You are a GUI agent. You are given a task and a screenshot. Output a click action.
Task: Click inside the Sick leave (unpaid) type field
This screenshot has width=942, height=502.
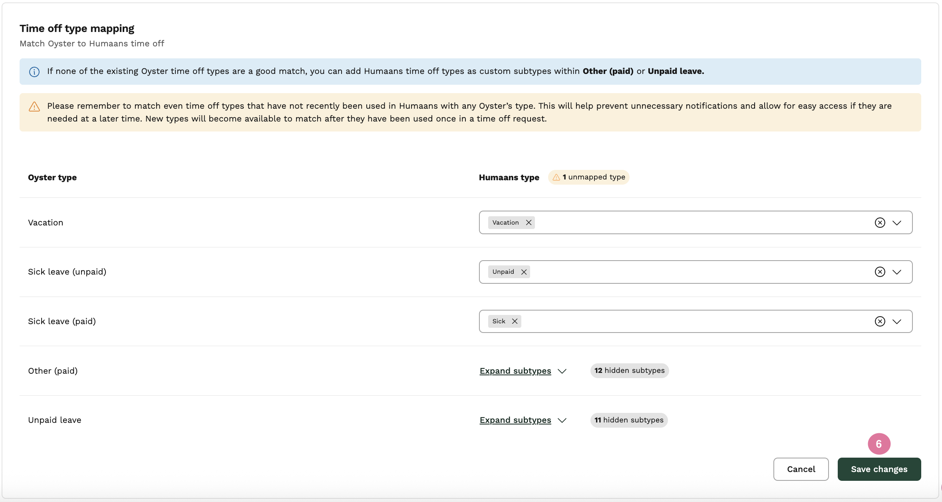pyautogui.click(x=696, y=272)
